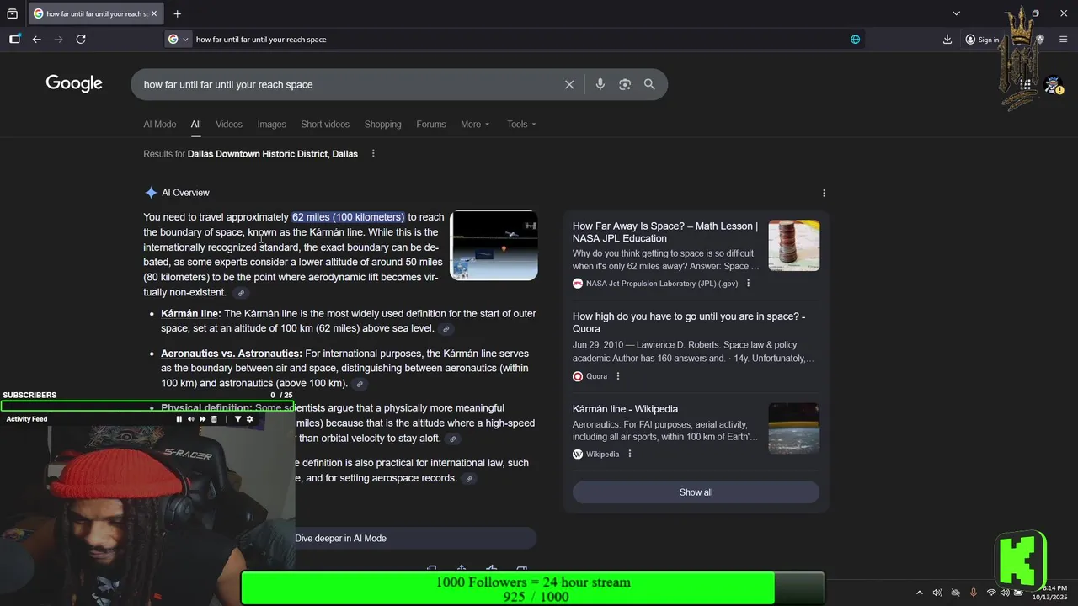Open AI Overview three-dot options

824,193
